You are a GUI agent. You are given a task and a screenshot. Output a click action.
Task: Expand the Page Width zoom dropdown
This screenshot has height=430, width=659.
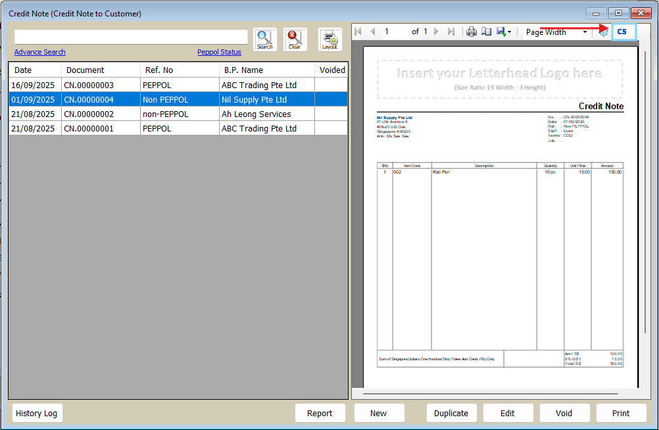[x=585, y=32]
